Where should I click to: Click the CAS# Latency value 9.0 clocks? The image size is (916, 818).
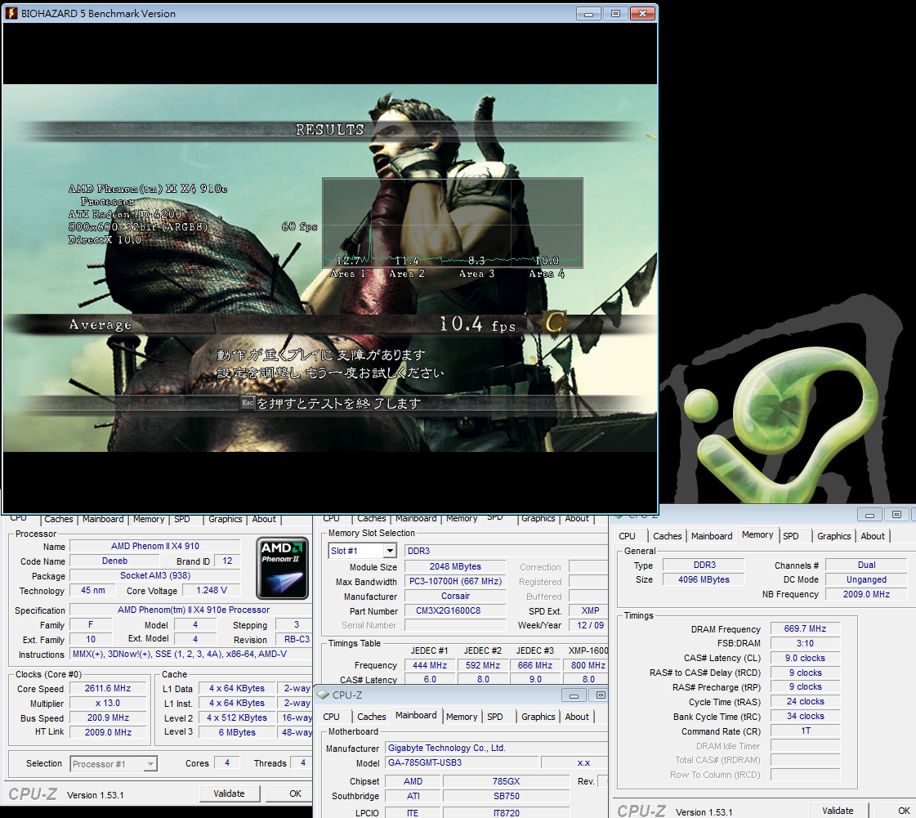(x=805, y=658)
